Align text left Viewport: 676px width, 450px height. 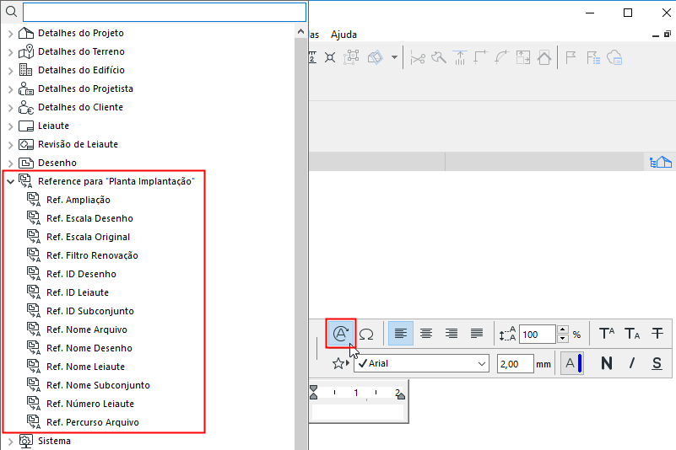coord(401,334)
